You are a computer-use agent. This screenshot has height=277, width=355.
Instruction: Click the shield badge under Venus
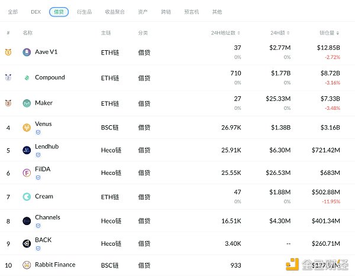click(38, 133)
